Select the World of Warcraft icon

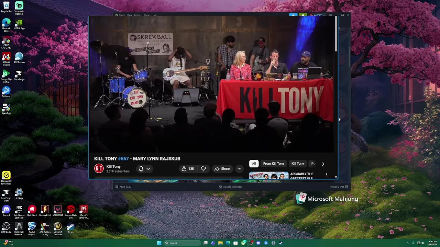(x=58, y=229)
